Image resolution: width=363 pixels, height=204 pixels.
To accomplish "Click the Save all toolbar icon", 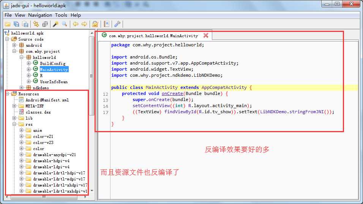I will (x=16, y=24).
